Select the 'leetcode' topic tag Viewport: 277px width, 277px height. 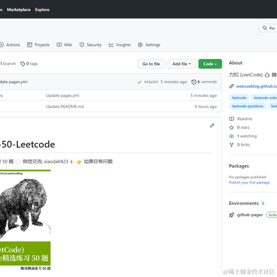click(239, 98)
